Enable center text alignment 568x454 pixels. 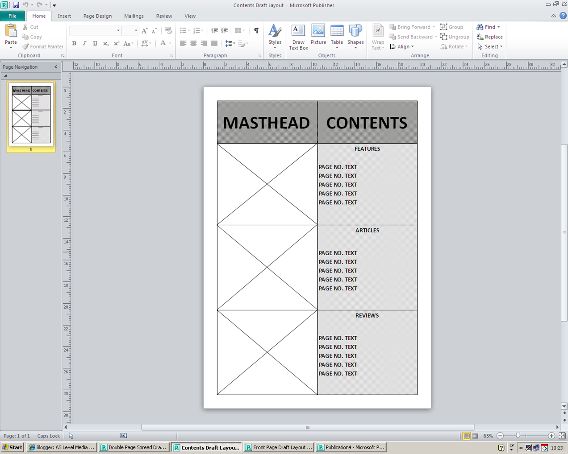coord(193,43)
